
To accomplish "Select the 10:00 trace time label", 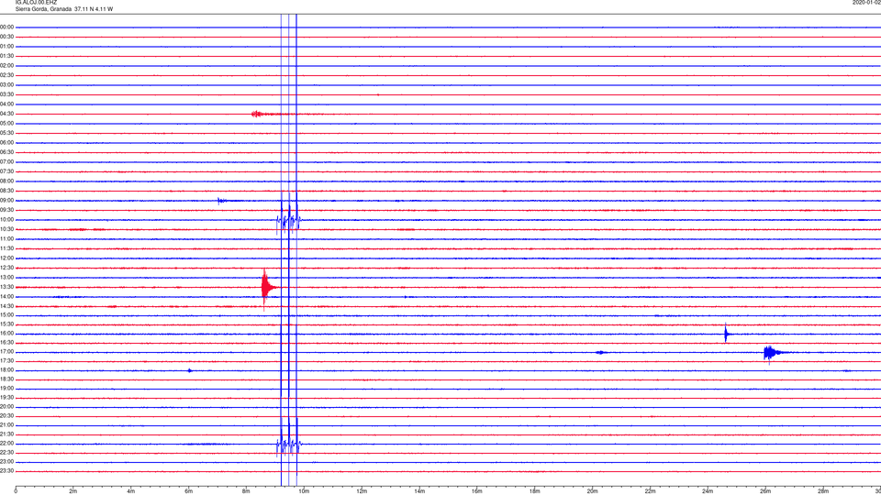I will click(x=6, y=220).
